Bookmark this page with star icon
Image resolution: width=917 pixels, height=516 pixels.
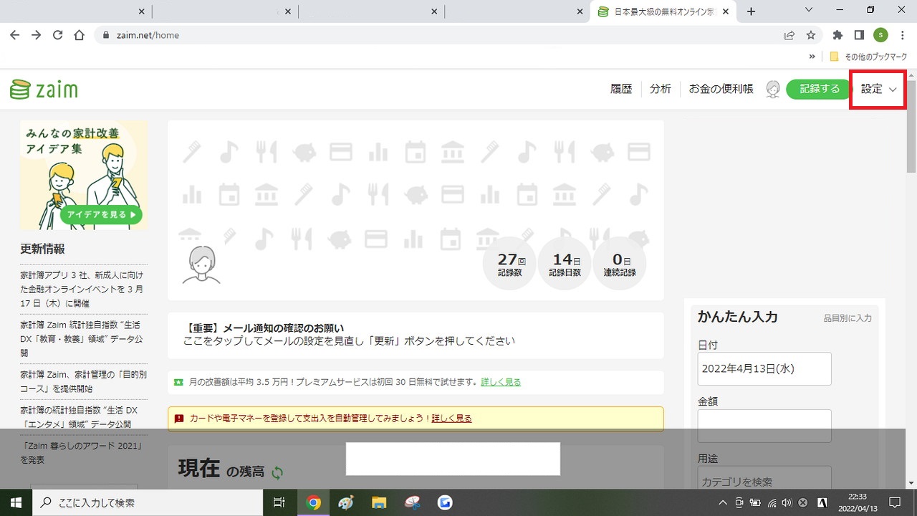[x=810, y=34]
